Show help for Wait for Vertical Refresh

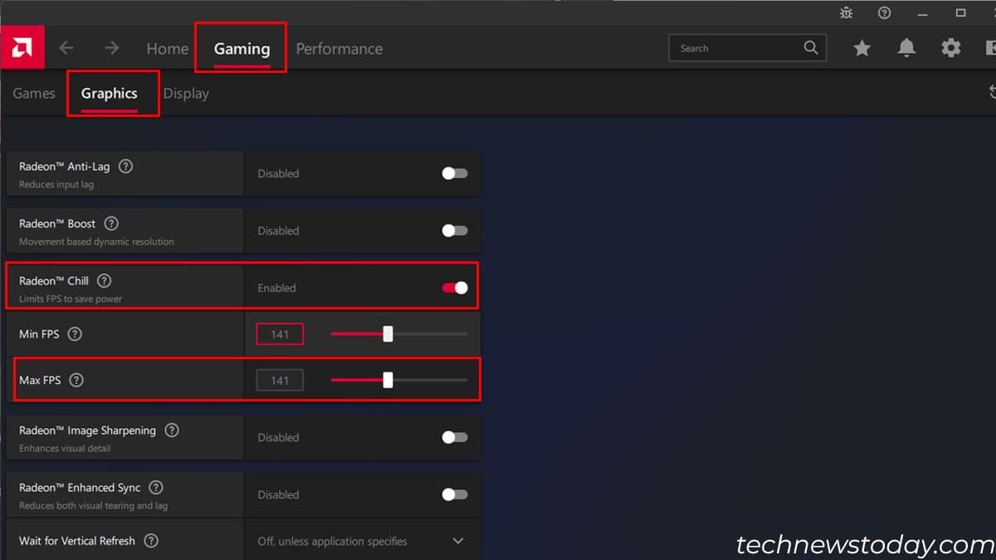coord(151,541)
